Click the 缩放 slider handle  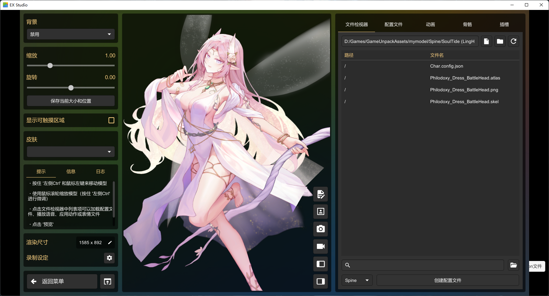(50, 66)
